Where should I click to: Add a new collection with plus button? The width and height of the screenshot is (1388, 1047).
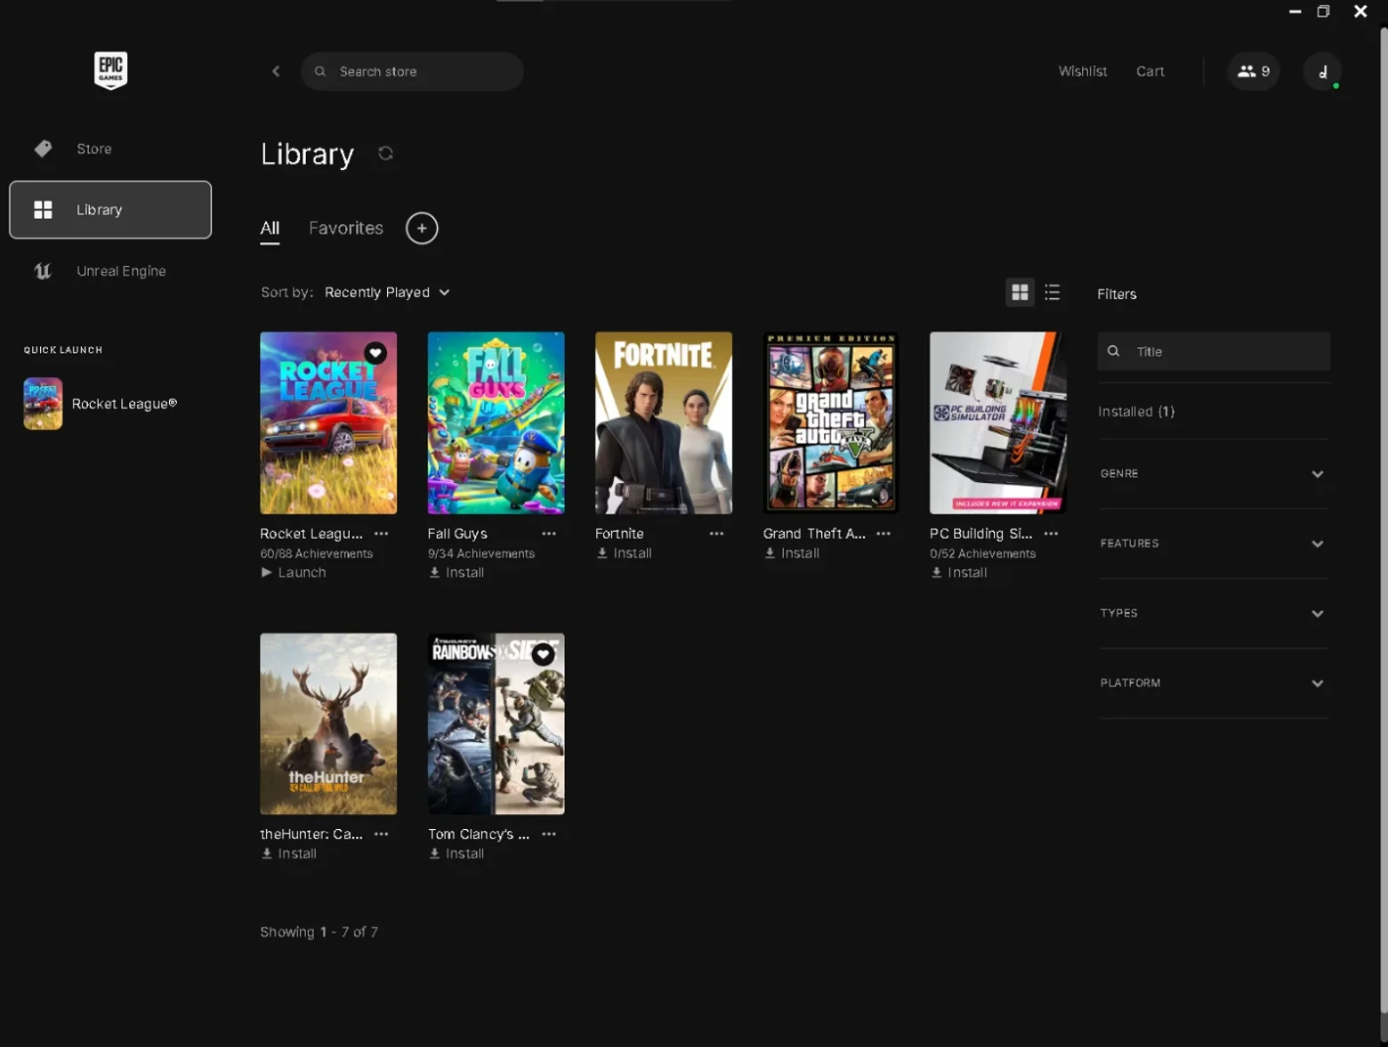click(x=422, y=229)
